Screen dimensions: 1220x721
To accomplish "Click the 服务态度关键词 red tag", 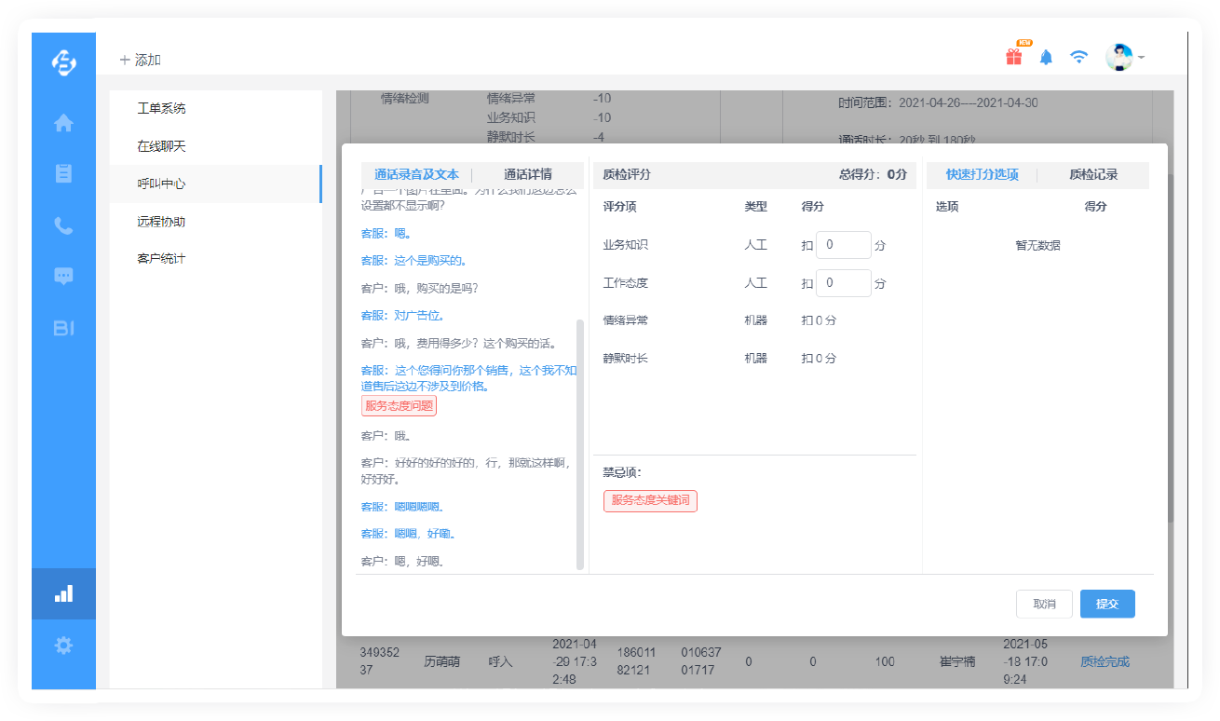I will 650,500.
